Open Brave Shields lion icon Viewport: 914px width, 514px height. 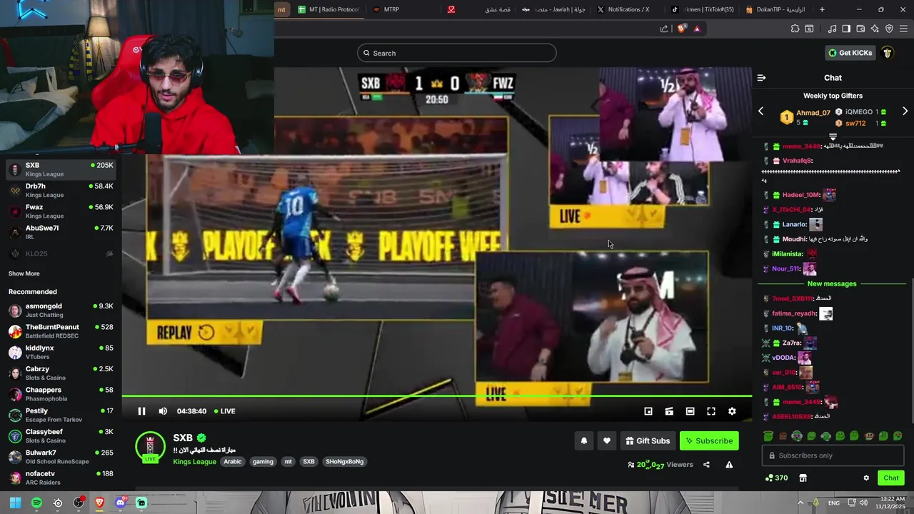pos(681,29)
